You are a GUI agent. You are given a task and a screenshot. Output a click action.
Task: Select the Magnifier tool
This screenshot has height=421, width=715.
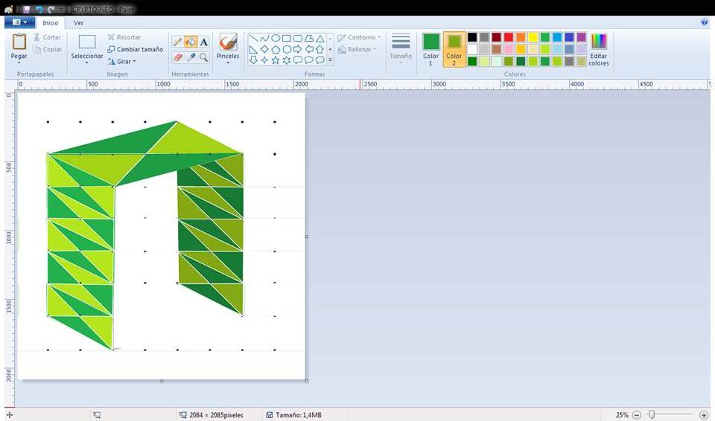pyautogui.click(x=204, y=57)
